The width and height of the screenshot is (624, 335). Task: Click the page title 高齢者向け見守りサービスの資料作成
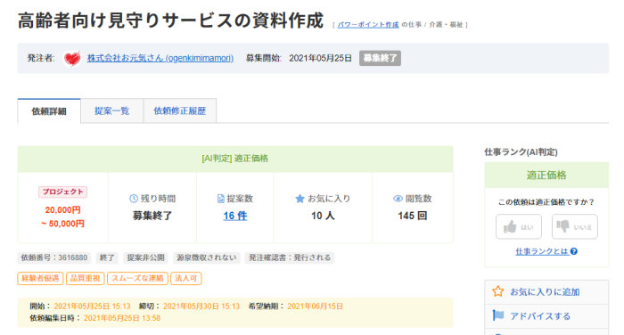click(x=170, y=20)
